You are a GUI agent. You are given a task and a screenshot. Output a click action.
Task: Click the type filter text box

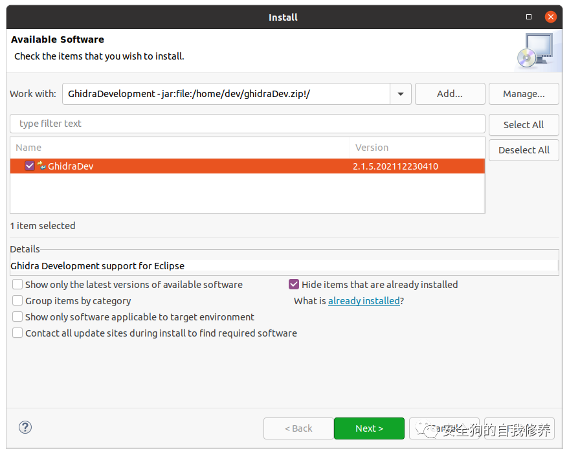(x=247, y=124)
